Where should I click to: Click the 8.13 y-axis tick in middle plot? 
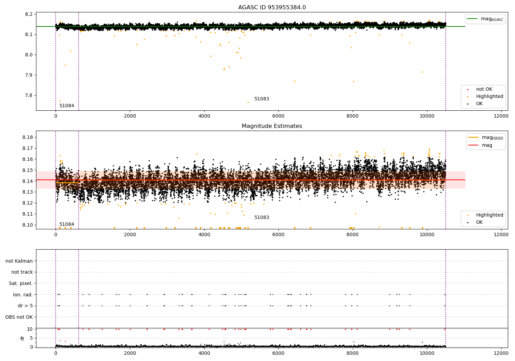point(28,192)
